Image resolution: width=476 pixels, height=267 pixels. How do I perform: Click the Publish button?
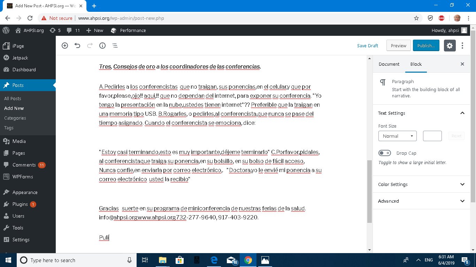[x=426, y=46]
